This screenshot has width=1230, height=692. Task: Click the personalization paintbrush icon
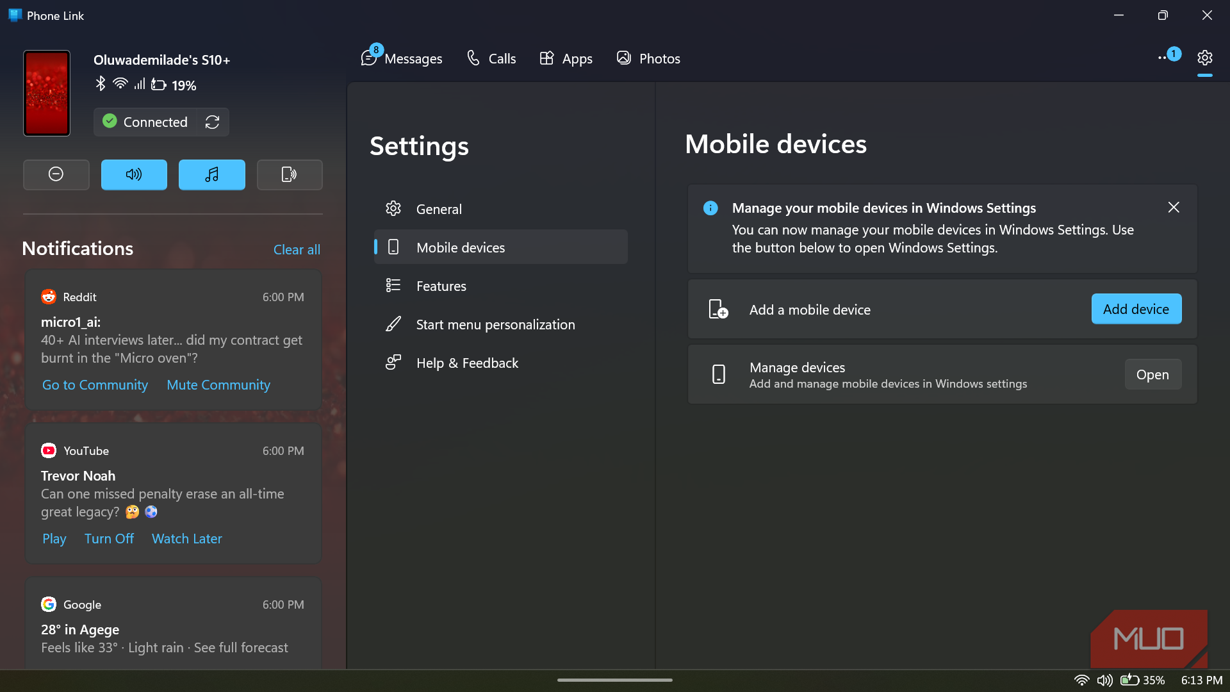(393, 324)
